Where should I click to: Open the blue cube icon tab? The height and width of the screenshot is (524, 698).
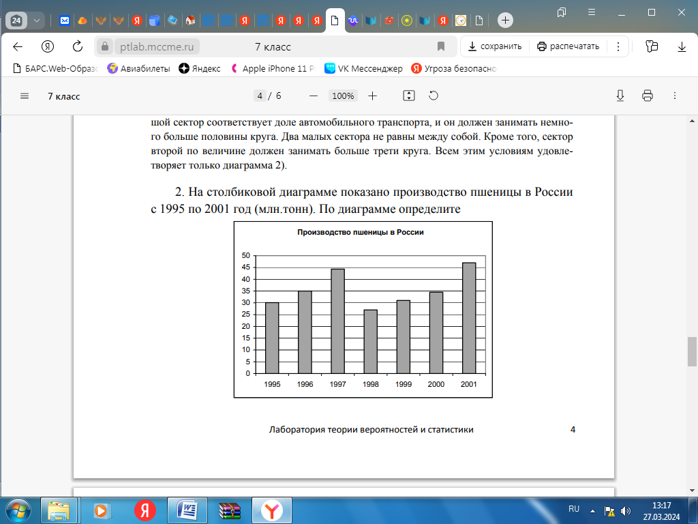click(x=155, y=20)
